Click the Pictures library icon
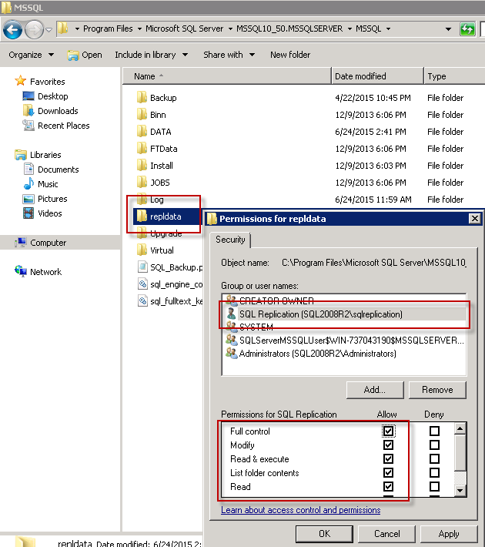 pos(28,199)
